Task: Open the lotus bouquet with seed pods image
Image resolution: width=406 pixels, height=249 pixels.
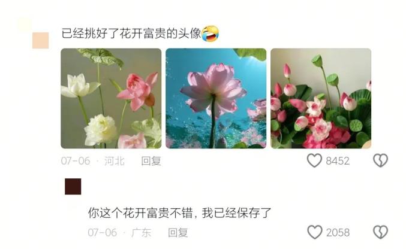Action: 321,99
